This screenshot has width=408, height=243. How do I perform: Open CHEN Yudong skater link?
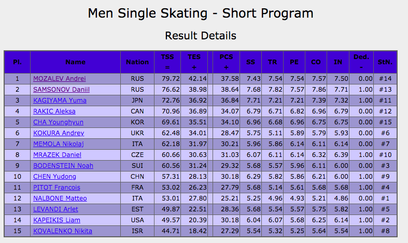[54, 177]
